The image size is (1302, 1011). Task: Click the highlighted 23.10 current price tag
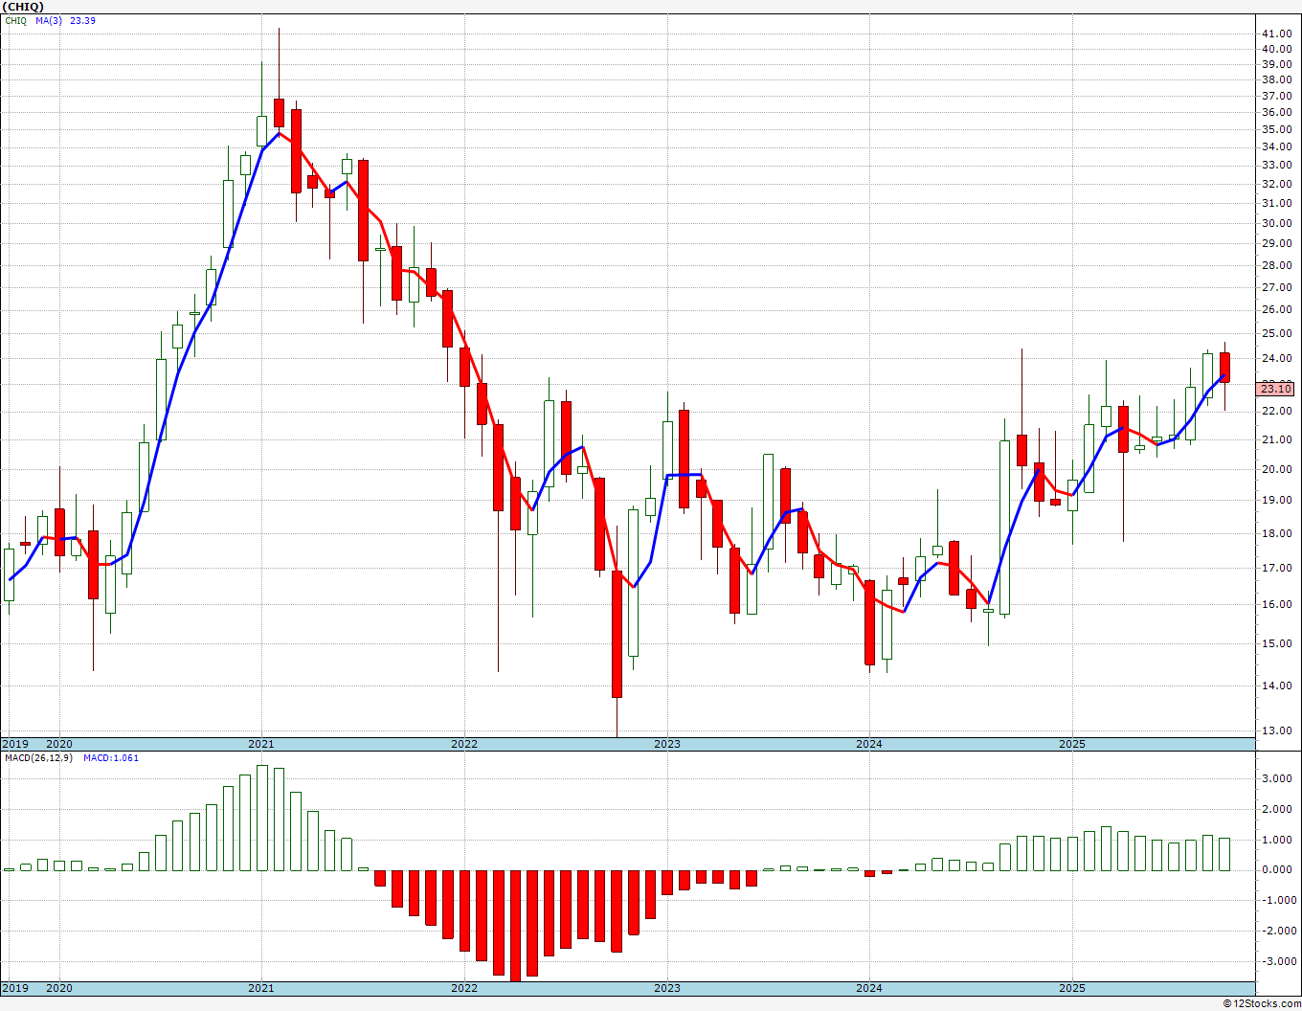click(x=1276, y=388)
